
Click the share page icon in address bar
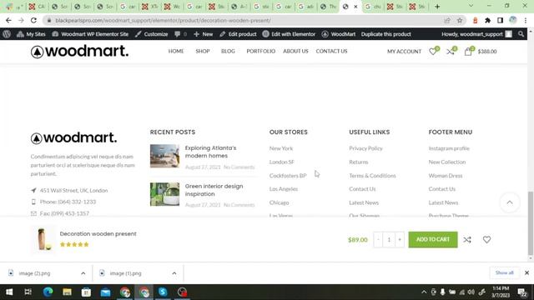pyautogui.click(x=447, y=20)
